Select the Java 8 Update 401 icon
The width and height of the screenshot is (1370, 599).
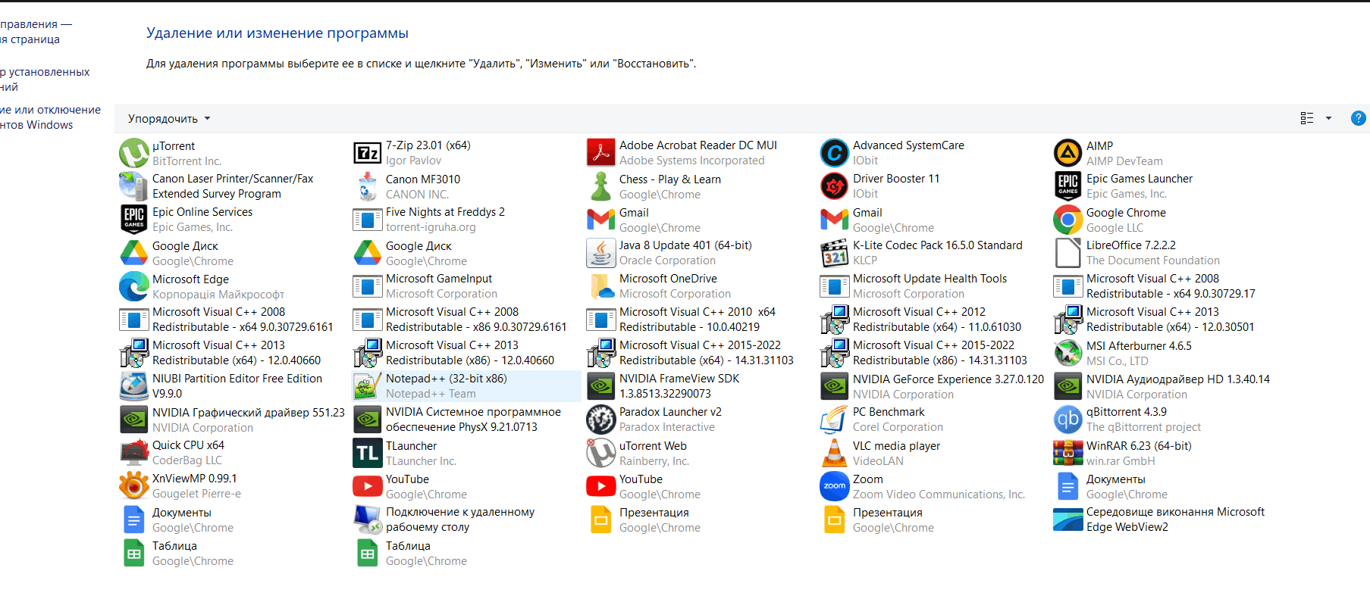601,253
